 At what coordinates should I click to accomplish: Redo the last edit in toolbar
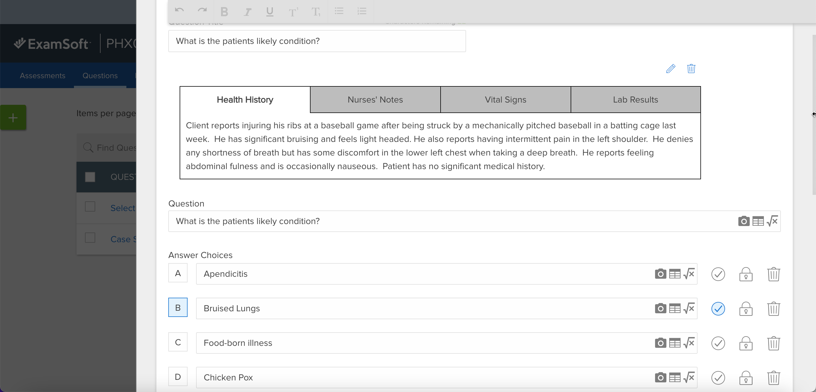click(202, 10)
